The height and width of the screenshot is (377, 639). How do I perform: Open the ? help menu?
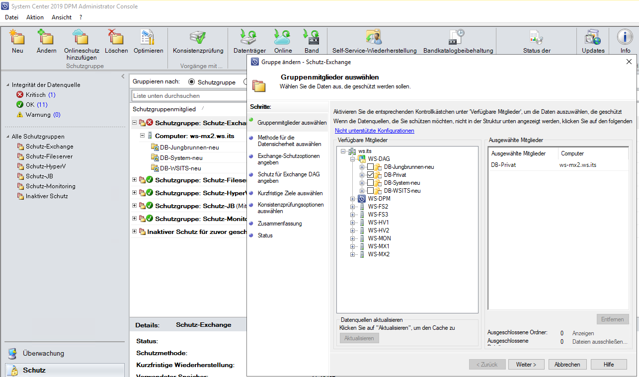[80, 17]
